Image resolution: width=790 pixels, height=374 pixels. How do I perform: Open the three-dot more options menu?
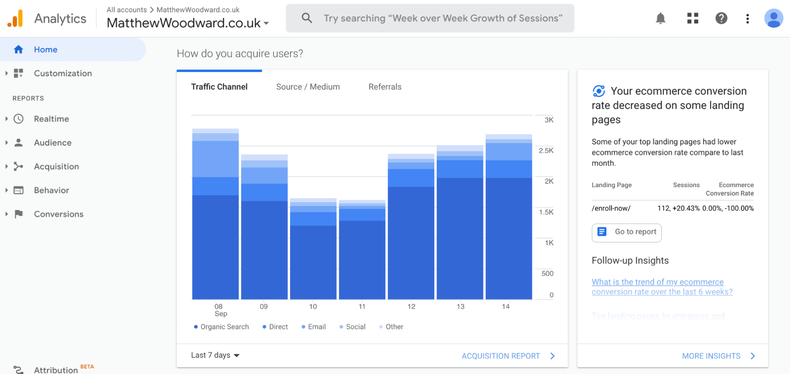747,19
